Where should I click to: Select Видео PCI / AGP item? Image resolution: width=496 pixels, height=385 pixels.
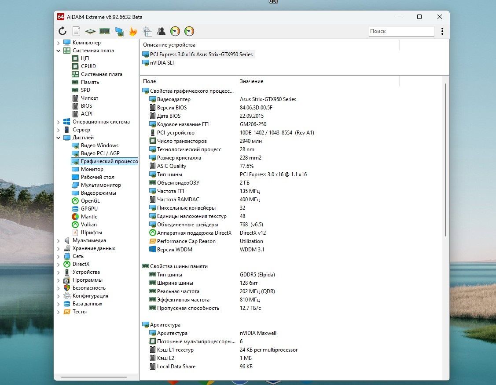(x=100, y=153)
